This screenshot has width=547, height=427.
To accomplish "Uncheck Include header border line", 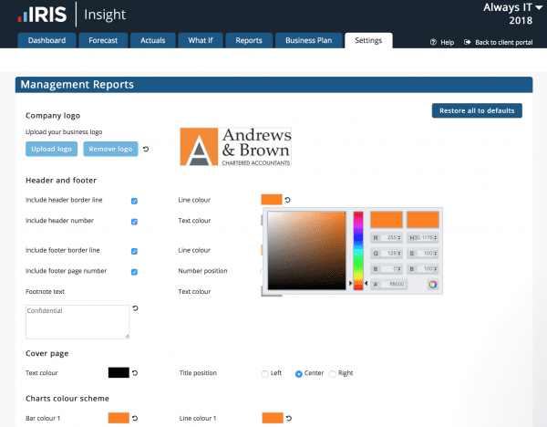I will 134,201.
